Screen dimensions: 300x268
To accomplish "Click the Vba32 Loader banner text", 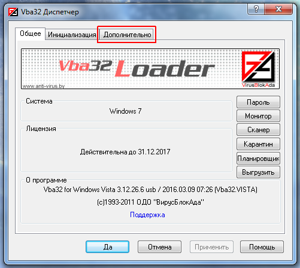I will tap(137, 69).
